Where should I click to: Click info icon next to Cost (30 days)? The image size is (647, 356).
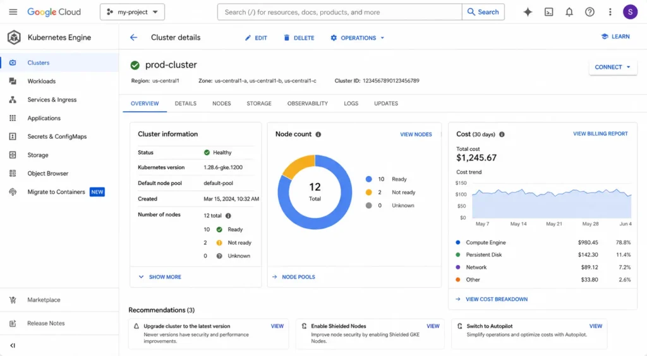(x=502, y=134)
